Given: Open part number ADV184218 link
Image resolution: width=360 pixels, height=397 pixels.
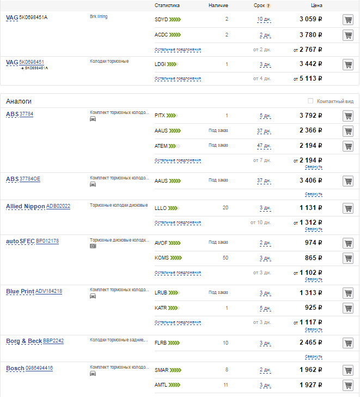Looking at the screenshot, I should pos(48,291).
